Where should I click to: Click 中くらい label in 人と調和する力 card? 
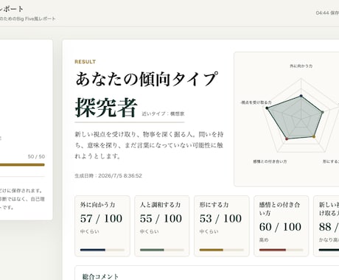(150, 231)
